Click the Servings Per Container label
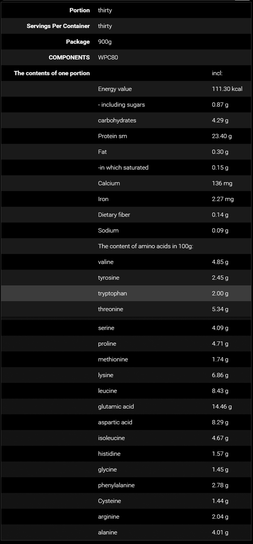 click(x=58, y=26)
